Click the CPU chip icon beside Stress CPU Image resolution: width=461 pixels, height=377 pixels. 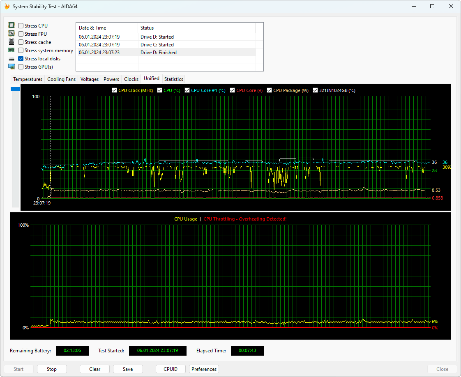[x=12, y=25]
